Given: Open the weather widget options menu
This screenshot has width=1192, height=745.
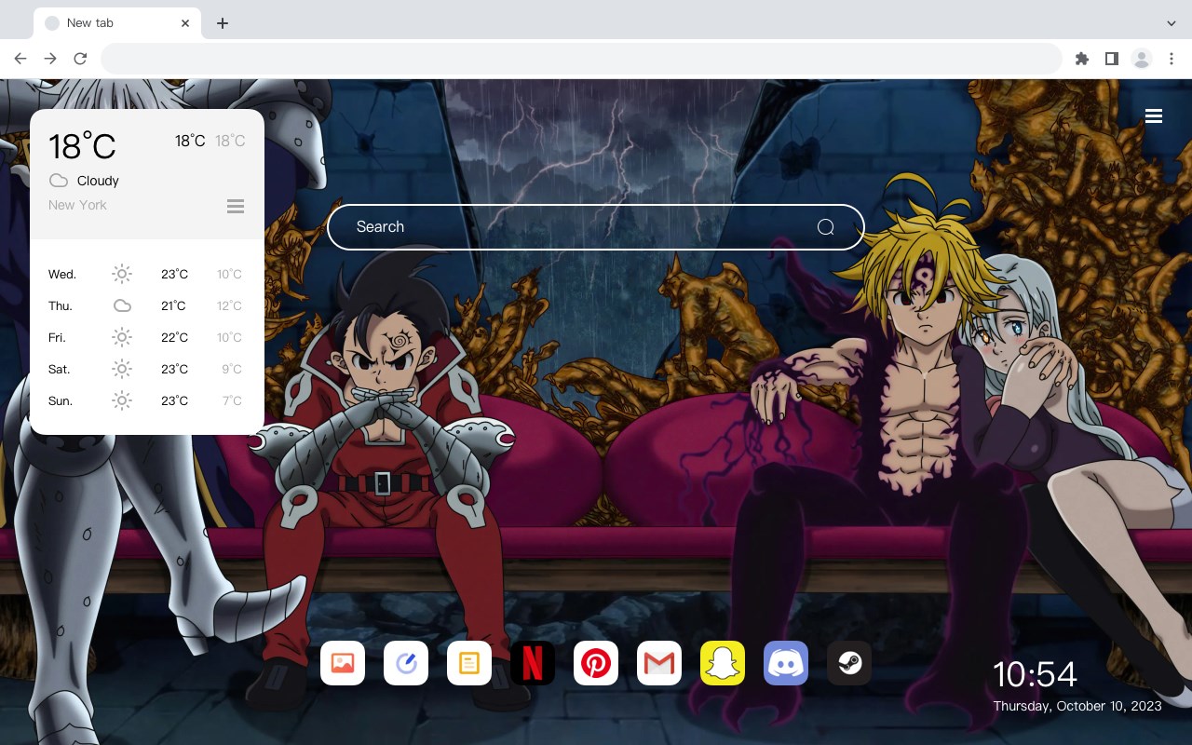Looking at the screenshot, I should pyautogui.click(x=236, y=206).
